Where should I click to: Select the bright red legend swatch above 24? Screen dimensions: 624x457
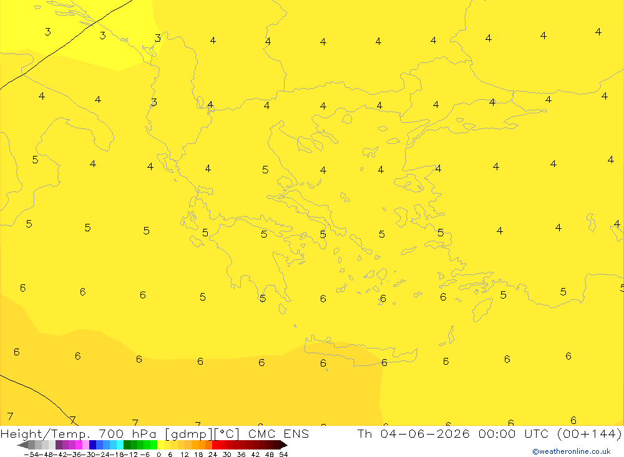(x=215, y=445)
